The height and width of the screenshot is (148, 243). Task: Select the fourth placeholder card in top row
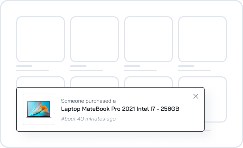pos(202,39)
